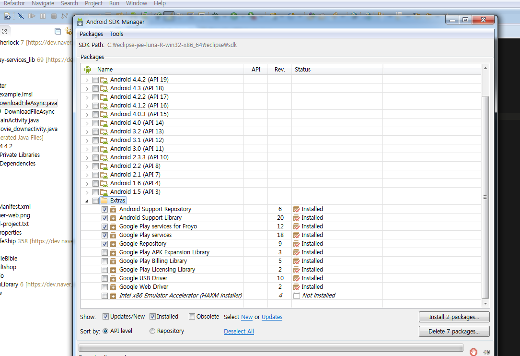Uncheck Google Play services for Froyo checkbox

pos(104,226)
